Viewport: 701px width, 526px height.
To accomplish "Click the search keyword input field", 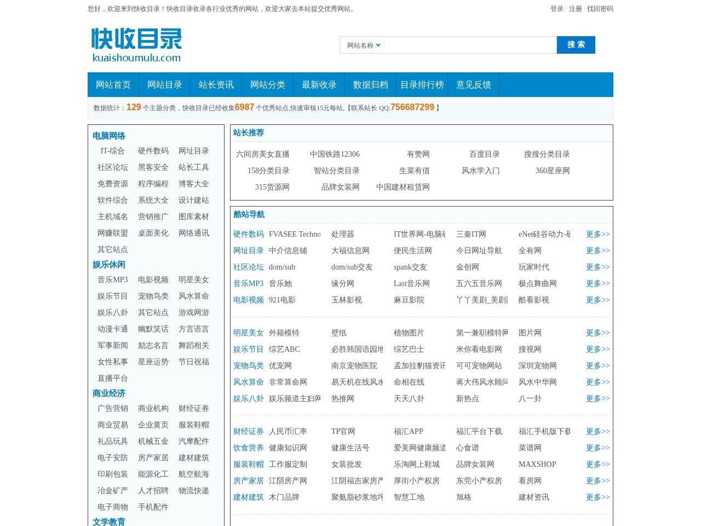I will pos(470,45).
